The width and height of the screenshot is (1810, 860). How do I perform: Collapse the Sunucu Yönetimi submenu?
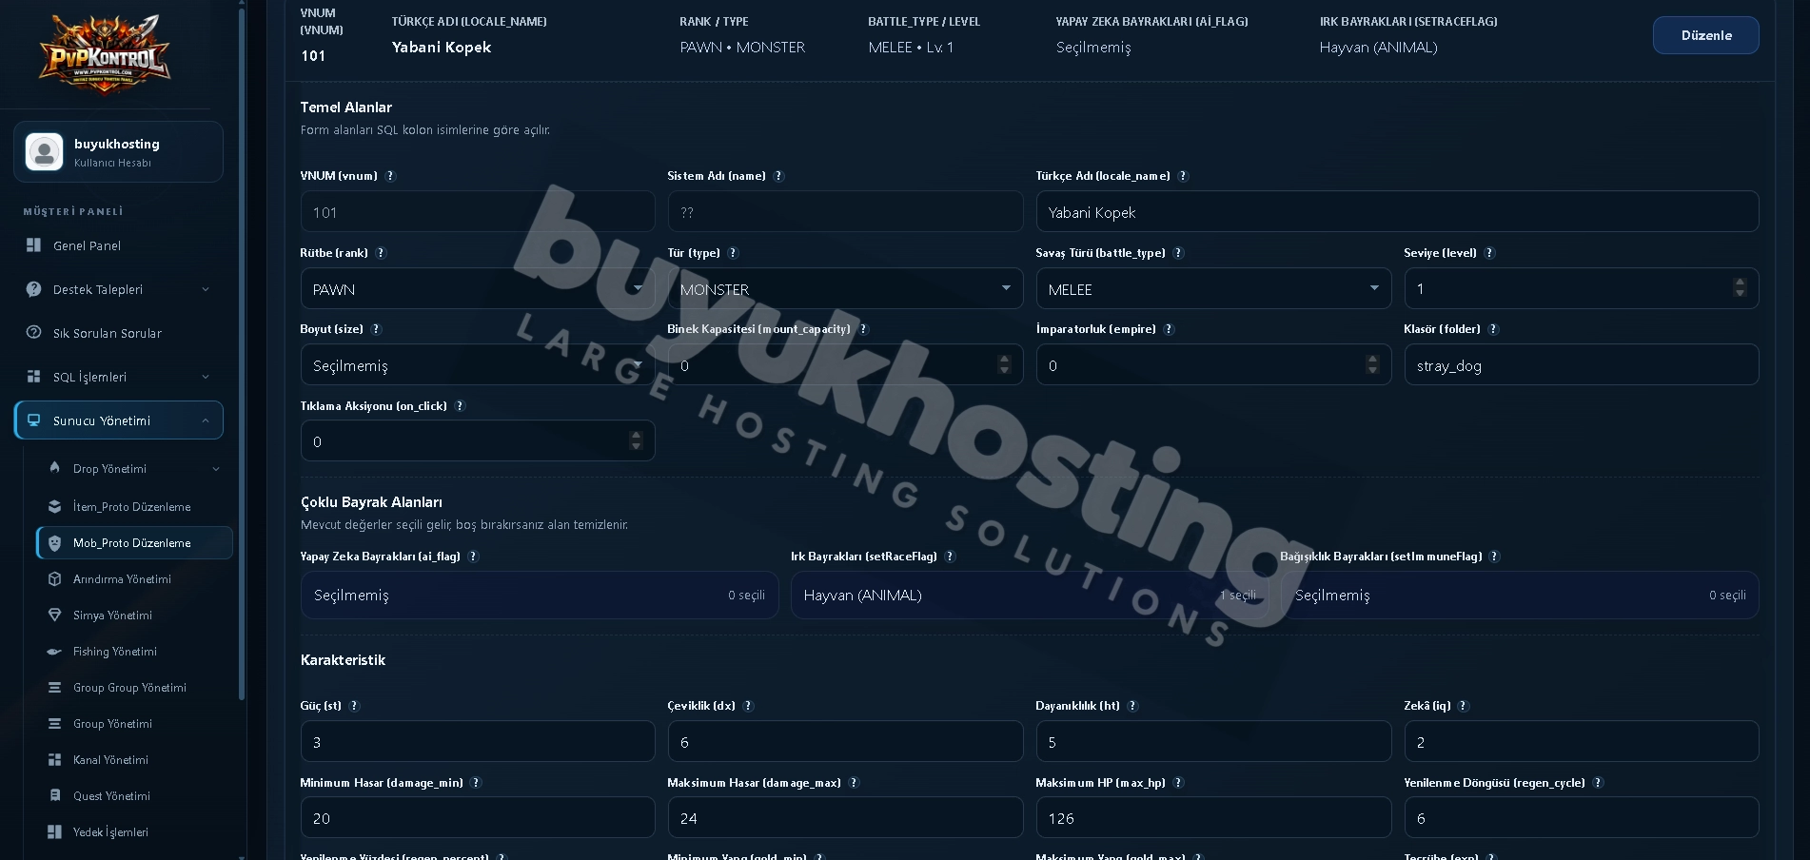206,420
